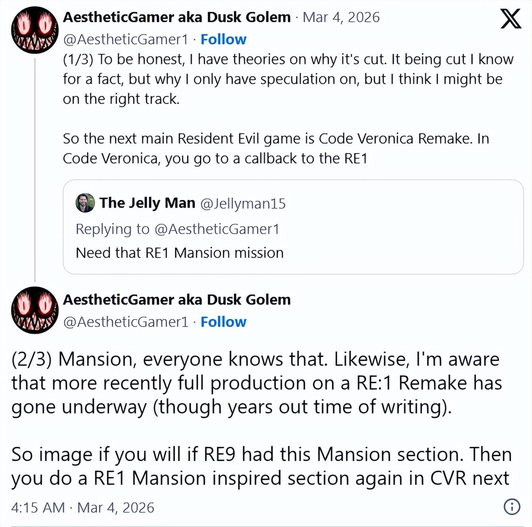Click the first tweet's Dusk Golem avatar

[x=35, y=30]
